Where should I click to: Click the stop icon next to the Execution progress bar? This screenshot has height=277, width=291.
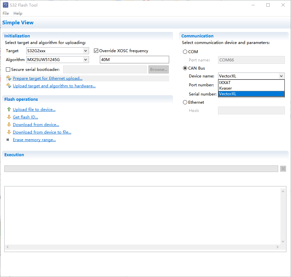point(283,168)
